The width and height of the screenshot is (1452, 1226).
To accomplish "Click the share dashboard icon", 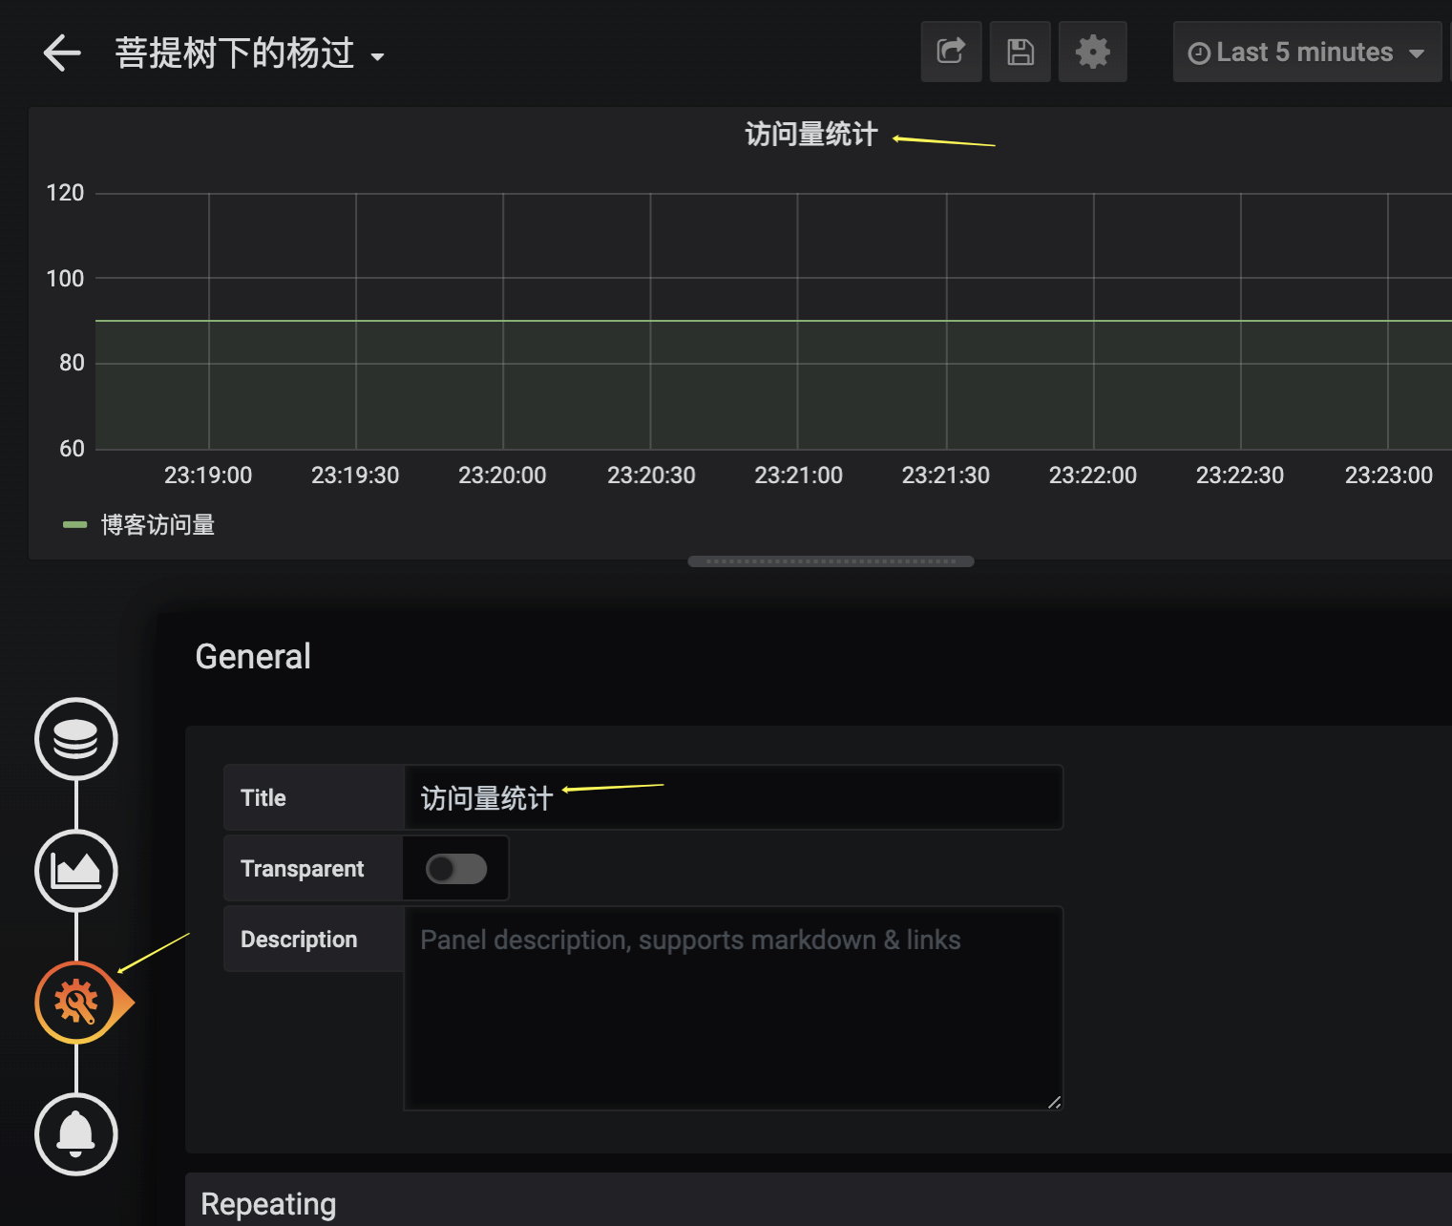I will (951, 52).
